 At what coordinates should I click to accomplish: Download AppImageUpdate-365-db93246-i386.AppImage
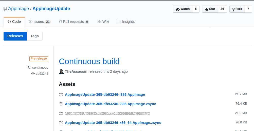tap(105, 95)
